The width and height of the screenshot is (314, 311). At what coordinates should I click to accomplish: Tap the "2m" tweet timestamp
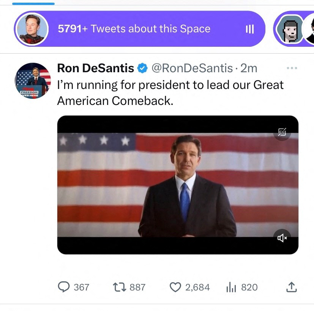point(249,68)
